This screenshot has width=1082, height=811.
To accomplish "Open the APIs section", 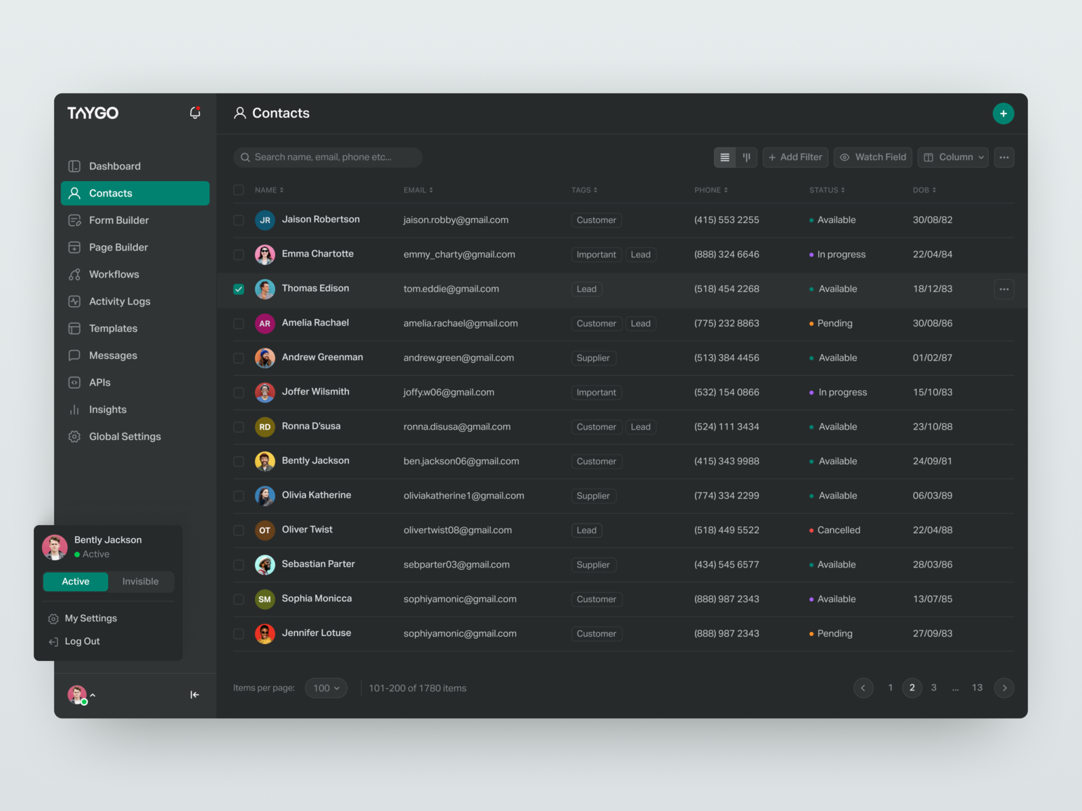I will (99, 382).
